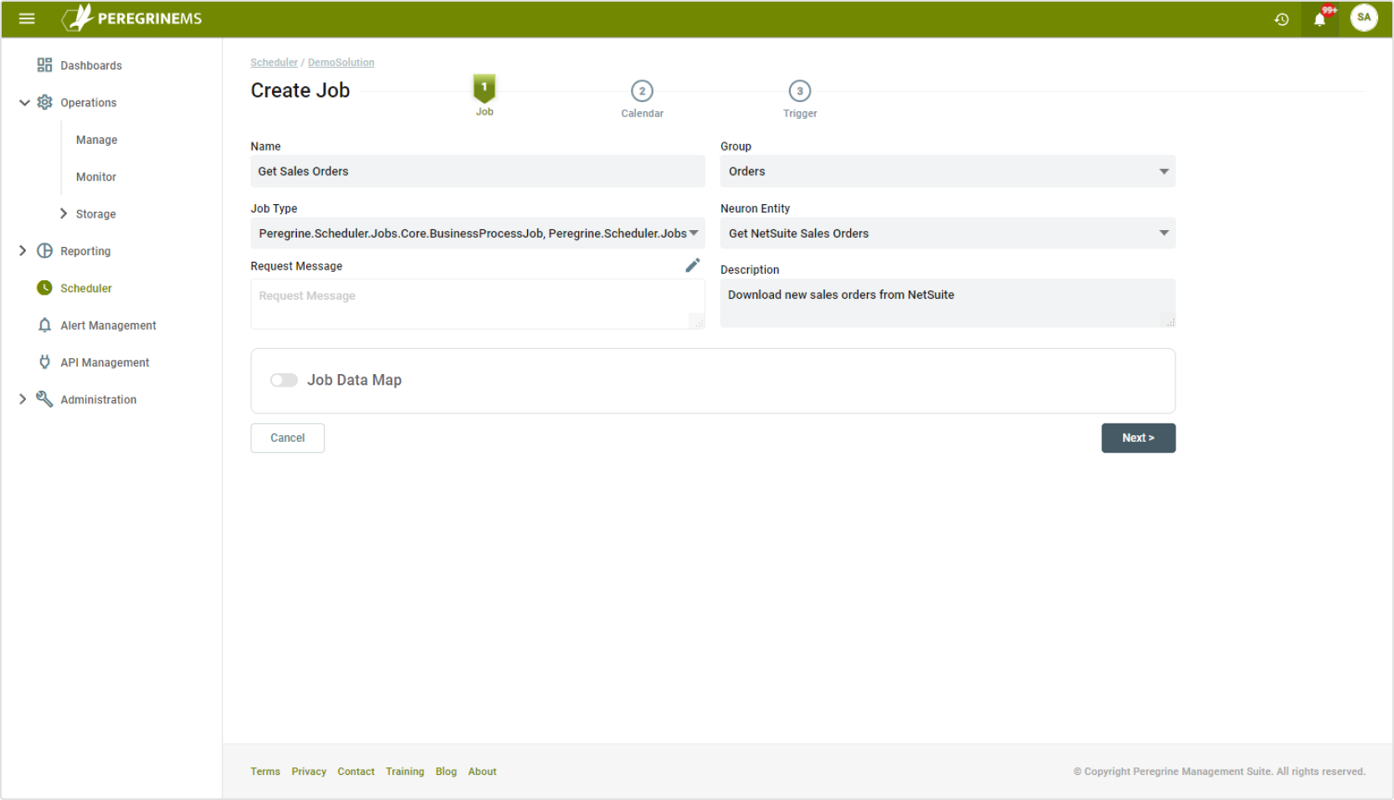Open Alert Management menu item
The image size is (1394, 800).
tap(108, 326)
